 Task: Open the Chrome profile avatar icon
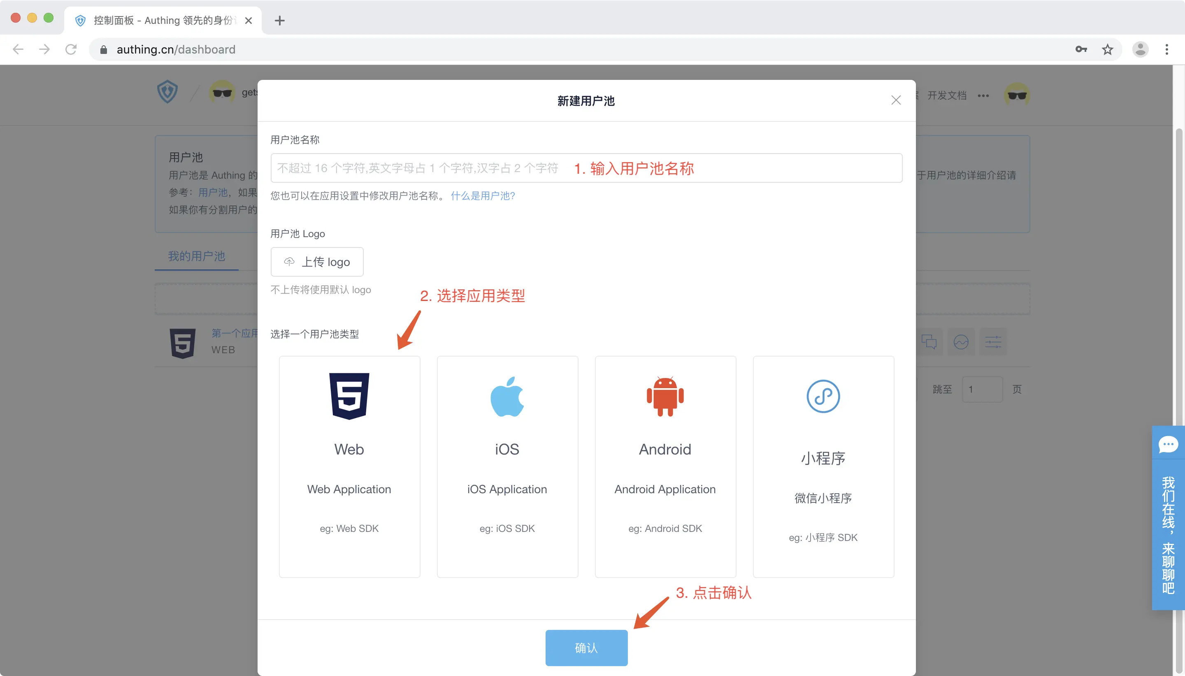click(1140, 49)
